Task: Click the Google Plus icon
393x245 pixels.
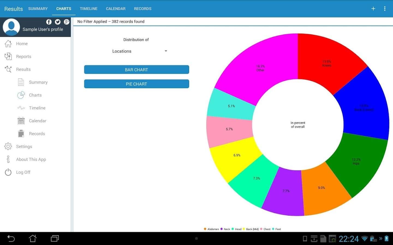Action: click(x=66, y=22)
